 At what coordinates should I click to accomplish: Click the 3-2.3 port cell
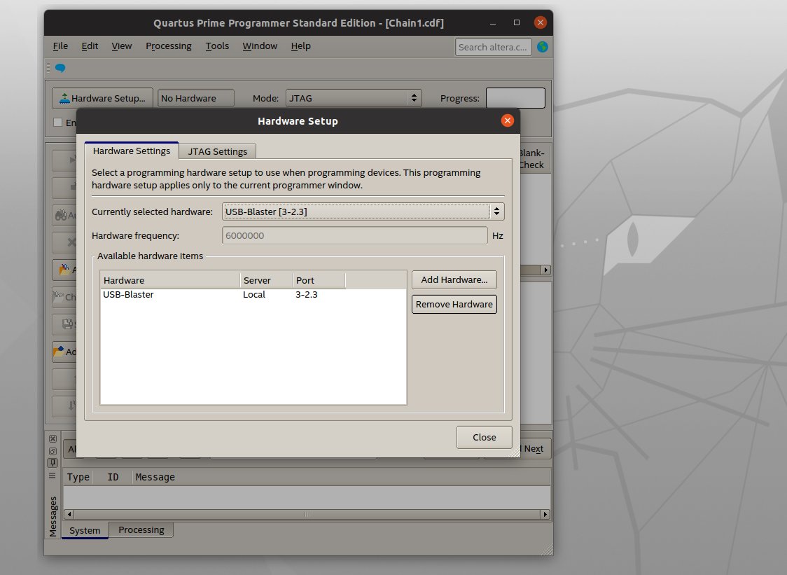(x=306, y=295)
